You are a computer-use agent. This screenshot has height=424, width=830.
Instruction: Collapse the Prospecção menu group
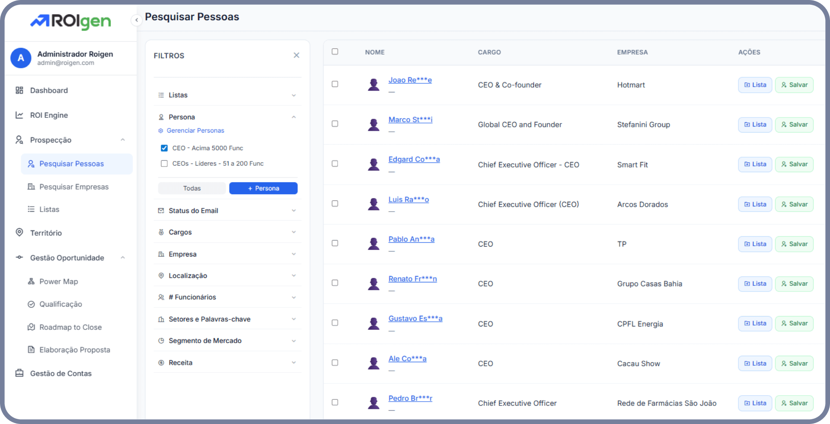coord(123,140)
